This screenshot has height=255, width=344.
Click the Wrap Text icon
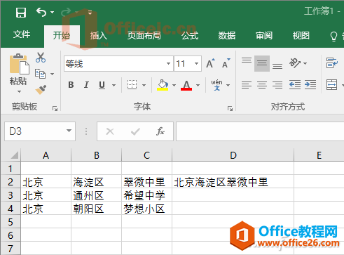click(332, 63)
